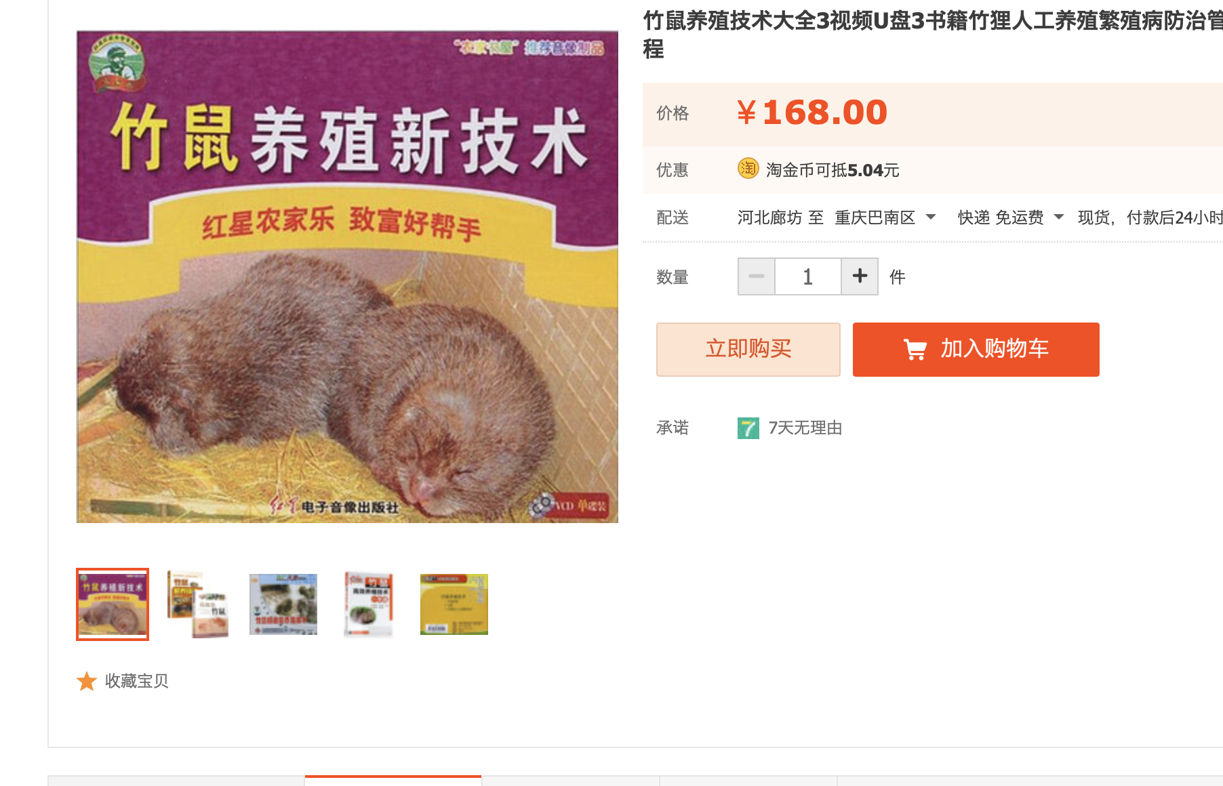Expand the 快递 免运费 shipping dropdown
Image resolution: width=1223 pixels, height=786 pixels.
click(x=1059, y=218)
